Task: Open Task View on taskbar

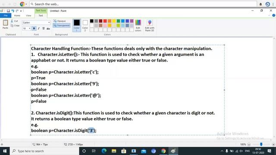Action: (94, 151)
